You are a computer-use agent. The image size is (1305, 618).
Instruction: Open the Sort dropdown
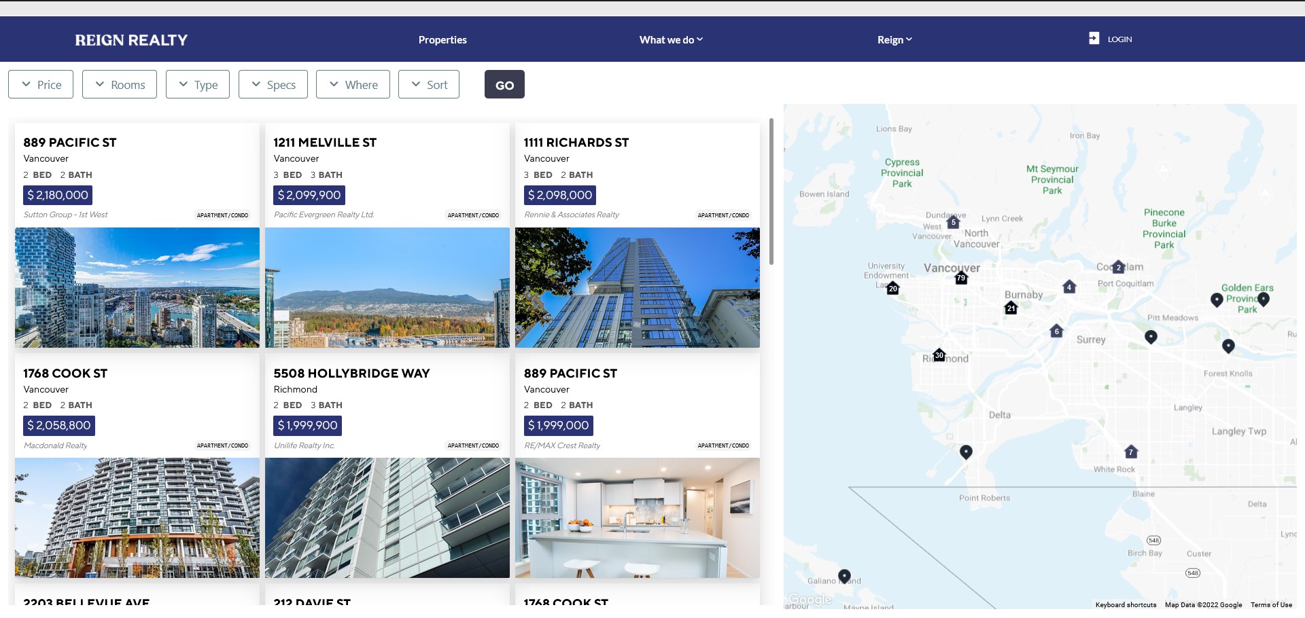coord(429,84)
